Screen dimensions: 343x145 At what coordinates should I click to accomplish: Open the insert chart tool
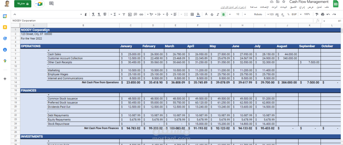[x=130, y=14]
